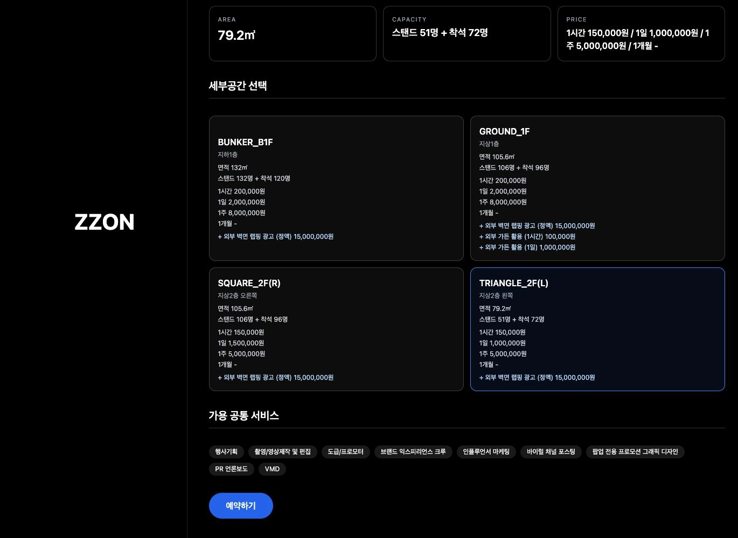Select the PR 언론보도 service chip
This screenshot has height=538, width=738.
pyautogui.click(x=232, y=469)
